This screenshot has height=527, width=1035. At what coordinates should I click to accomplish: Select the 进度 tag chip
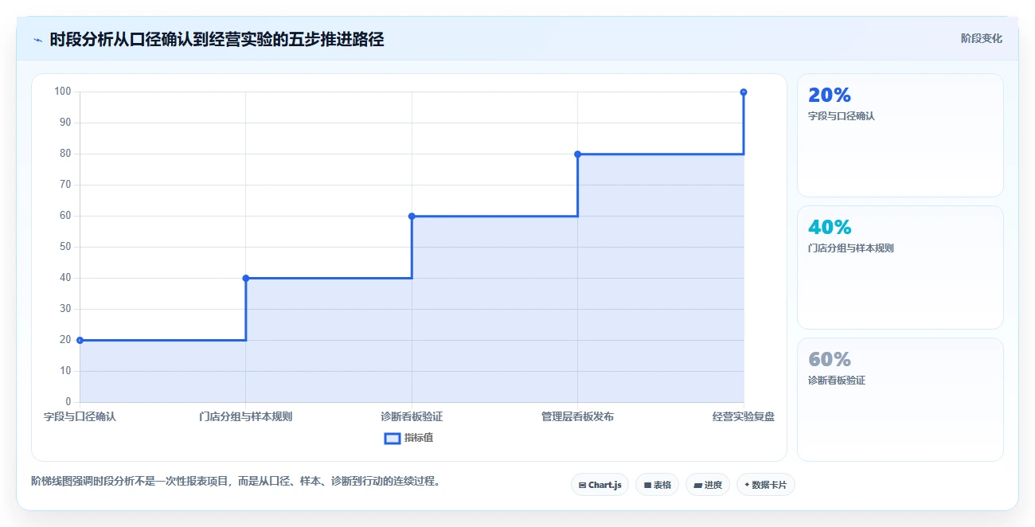708,485
